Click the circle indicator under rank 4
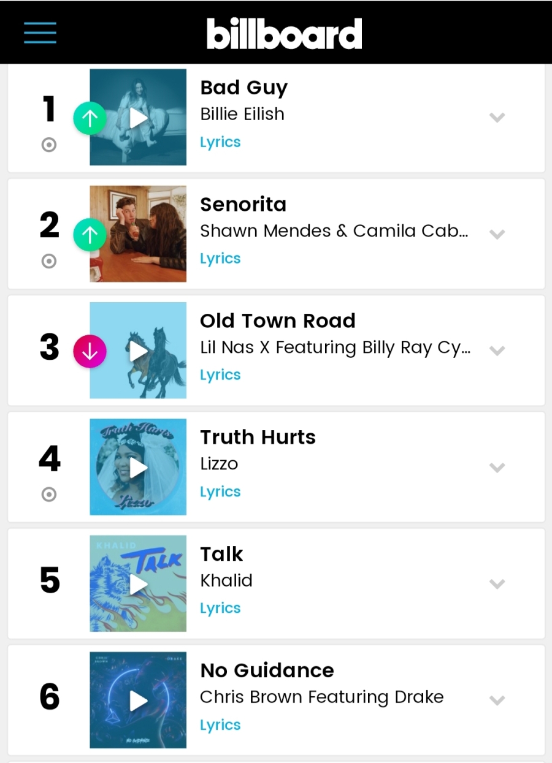This screenshot has width=552, height=763. pyautogui.click(x=48, y=495)
